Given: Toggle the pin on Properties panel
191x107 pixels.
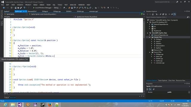Looking at the screenshot, I should click(187, 84).
